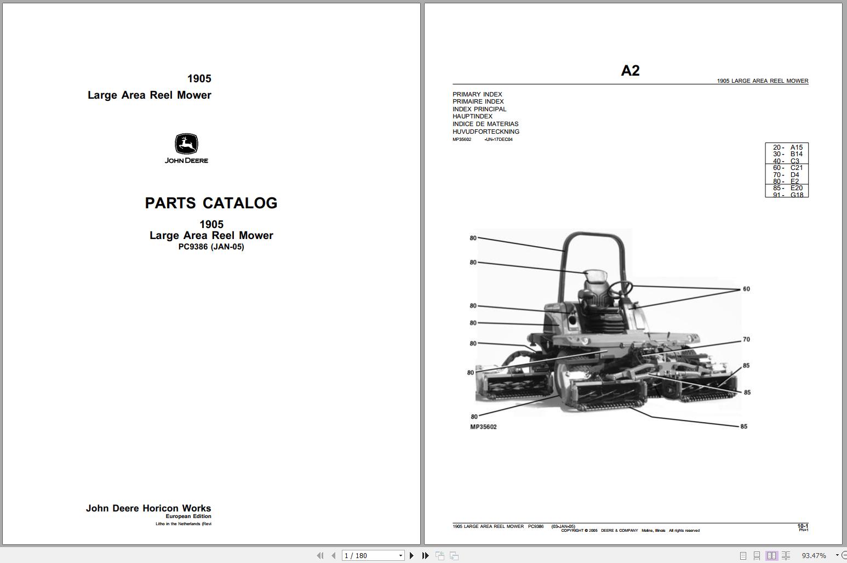Switch to continuous facing view
The image size is (847, 563).
coord(786,555)
